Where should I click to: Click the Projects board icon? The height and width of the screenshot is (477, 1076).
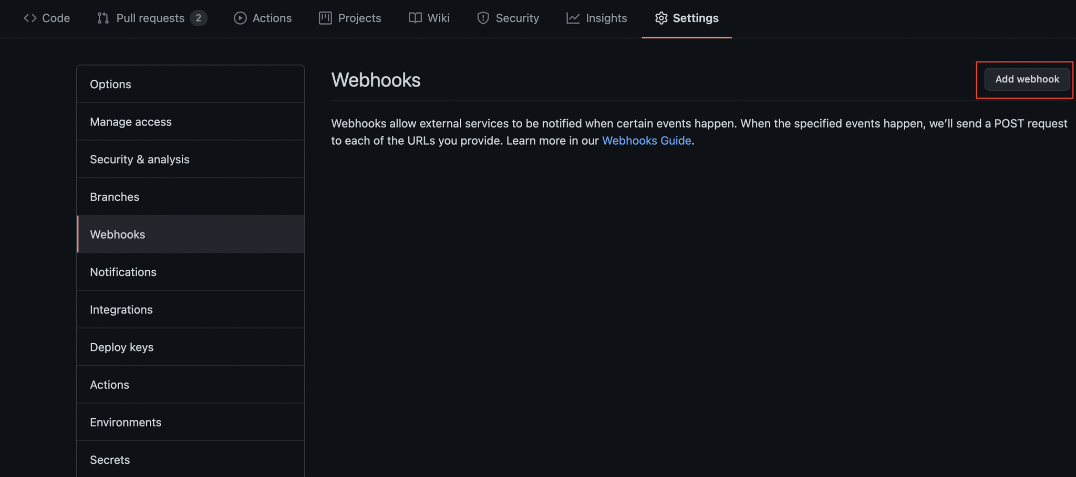coord(325,18)
